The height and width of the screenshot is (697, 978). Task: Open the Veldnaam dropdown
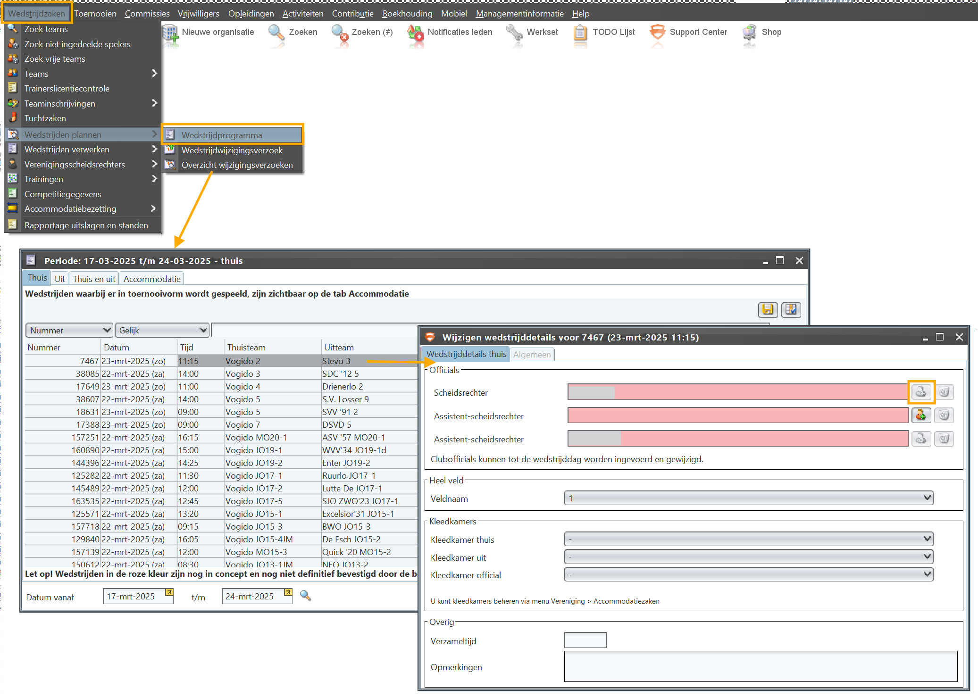pos(748,498)
